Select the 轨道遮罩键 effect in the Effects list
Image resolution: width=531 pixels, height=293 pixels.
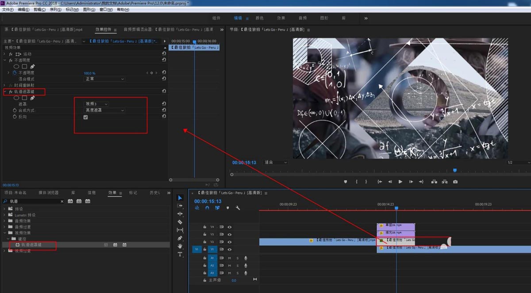pos(31,244)
